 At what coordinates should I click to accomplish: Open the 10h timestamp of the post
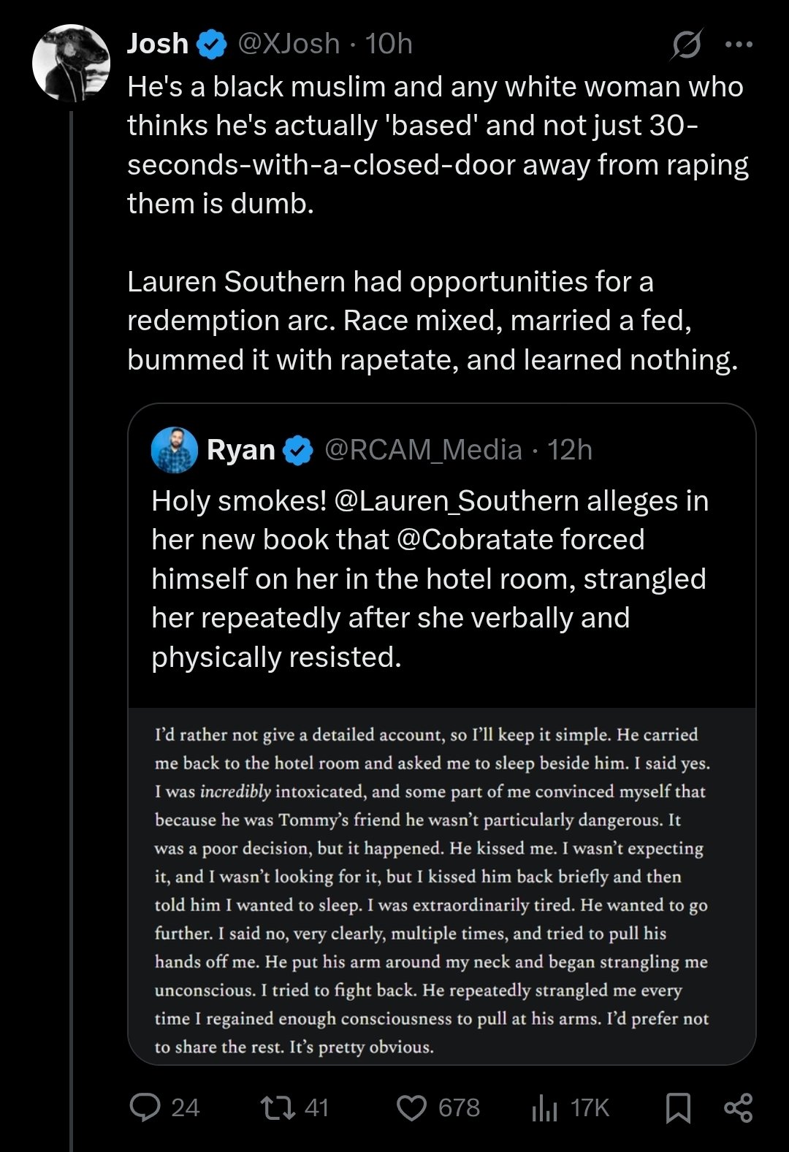(x=389, y=45)
